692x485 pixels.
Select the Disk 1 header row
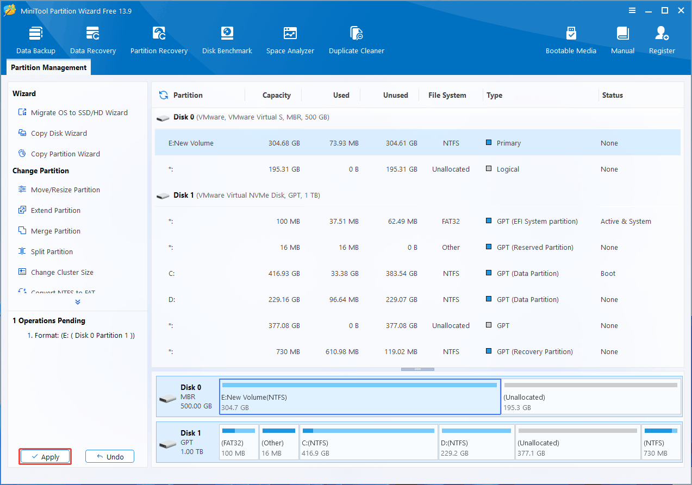pyautogui.click(x=417, y=196)
